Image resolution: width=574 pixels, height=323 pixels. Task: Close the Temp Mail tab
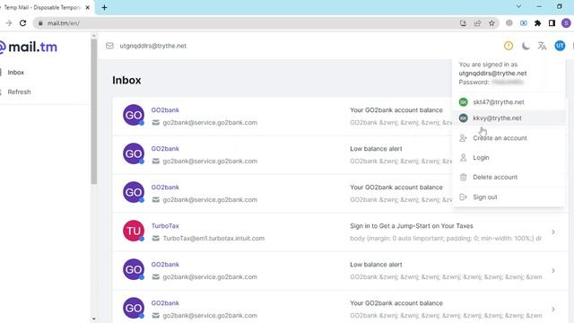[x=88, y=7]
